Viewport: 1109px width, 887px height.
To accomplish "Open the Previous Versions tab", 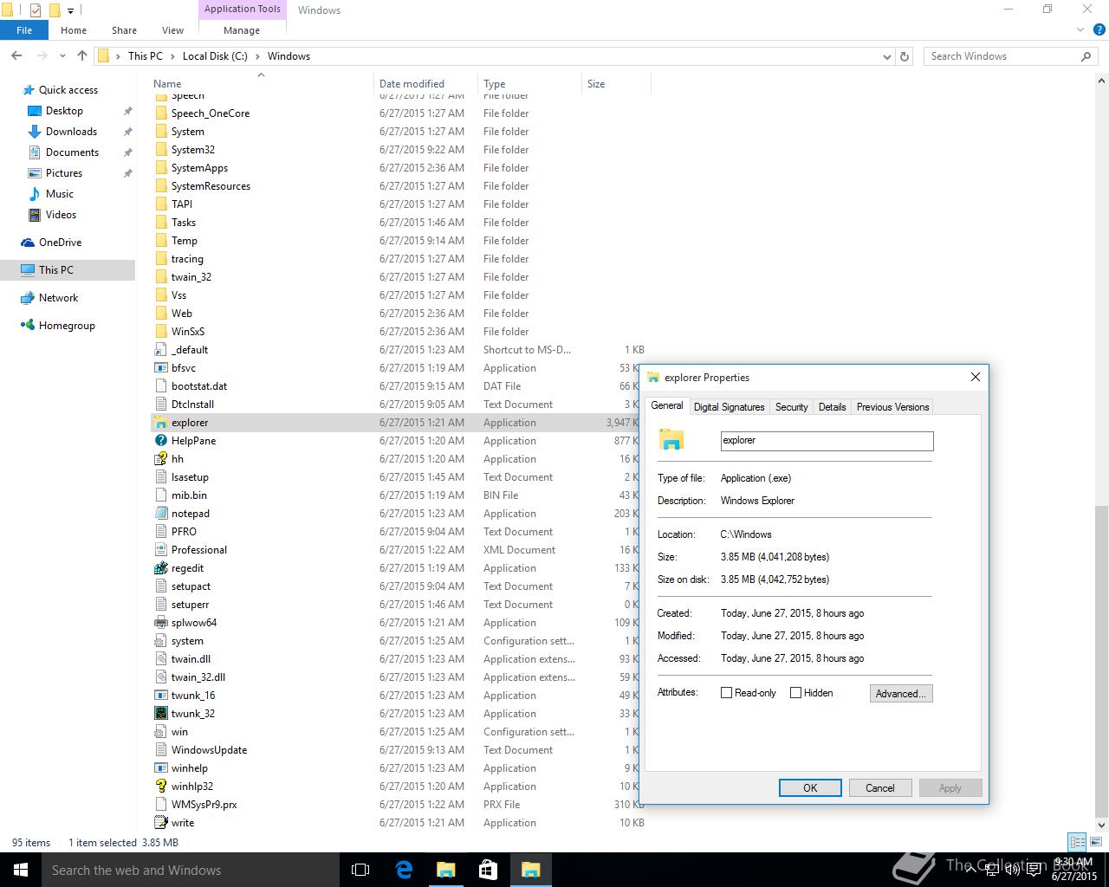I will [892, 407].
